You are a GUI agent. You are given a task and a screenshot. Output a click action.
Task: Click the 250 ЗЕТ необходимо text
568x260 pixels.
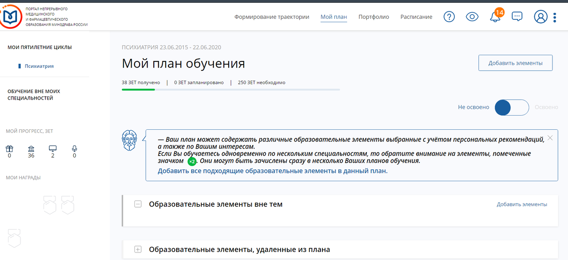(262, 83)
